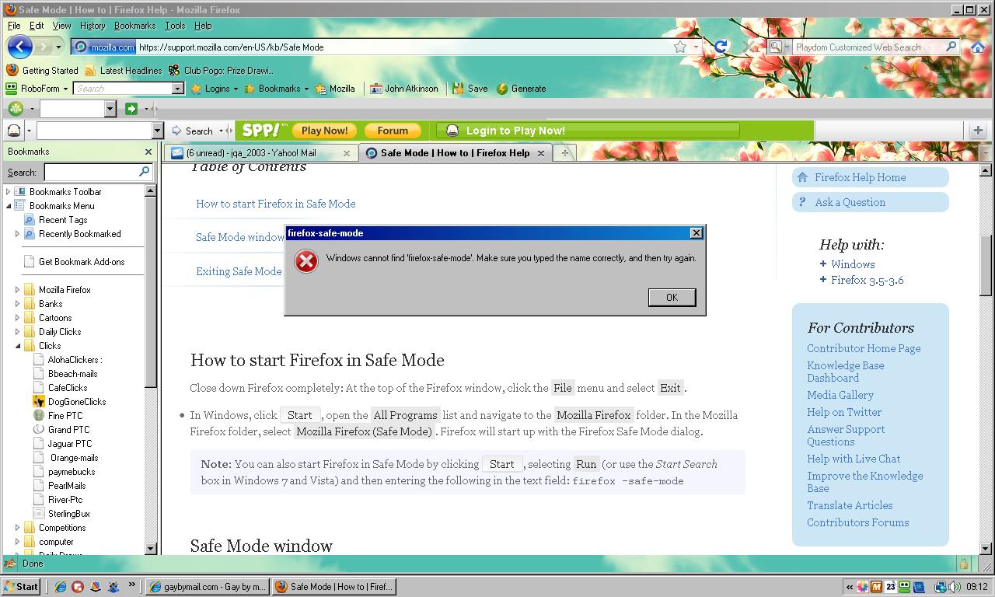Click the John Atkinson identity button
This screenshot has height=597, width=995.
pyautogui.click(x=404, y=89)
